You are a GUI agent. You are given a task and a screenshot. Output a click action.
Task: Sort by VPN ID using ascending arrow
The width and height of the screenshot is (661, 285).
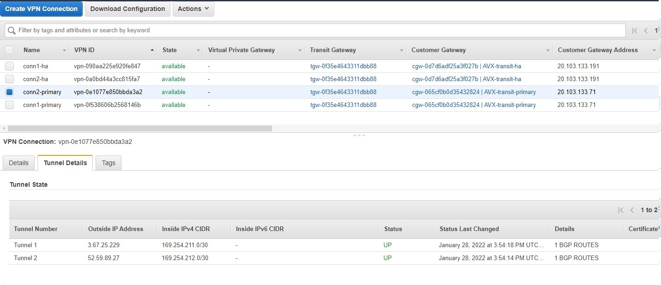152,50
